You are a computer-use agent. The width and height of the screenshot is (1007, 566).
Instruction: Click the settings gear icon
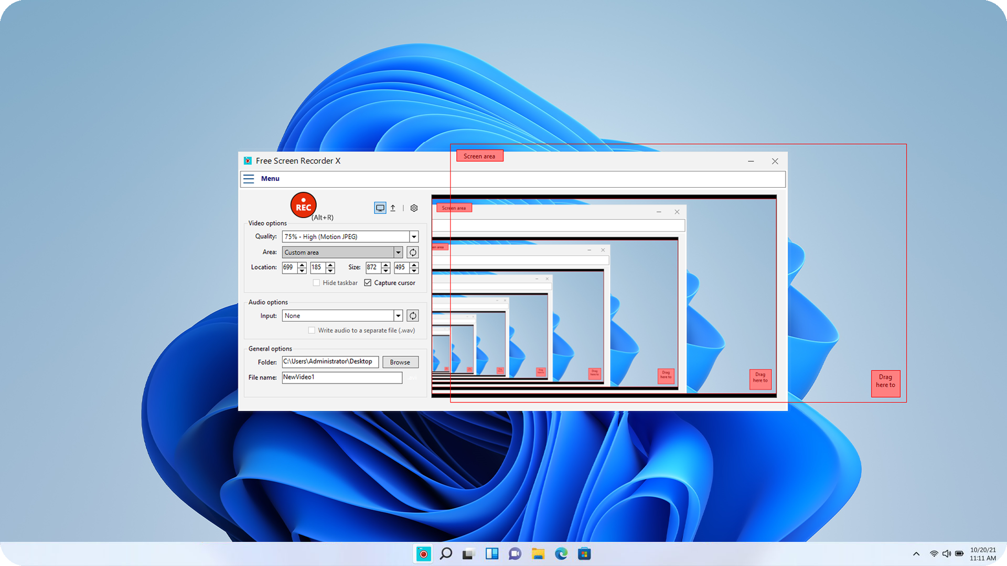tap(414, 208)
